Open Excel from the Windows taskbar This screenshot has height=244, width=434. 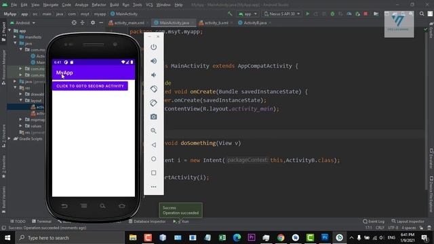(222, 238)
